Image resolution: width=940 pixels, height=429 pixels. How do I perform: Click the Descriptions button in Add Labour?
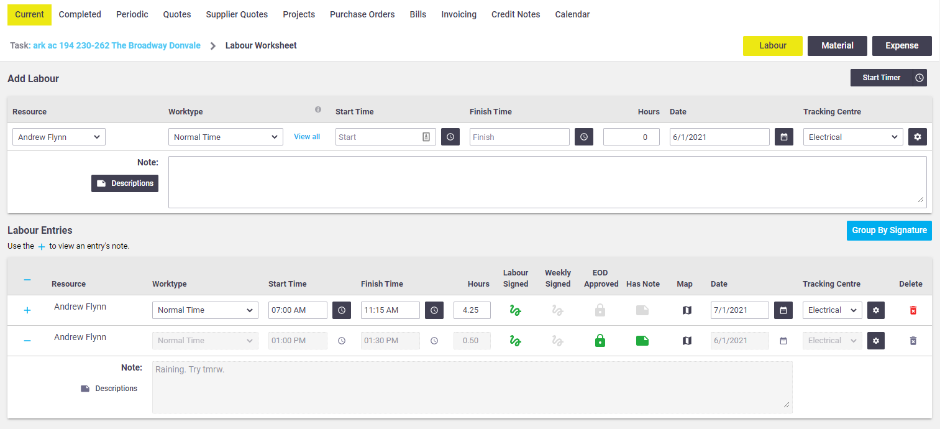(125, 183)
